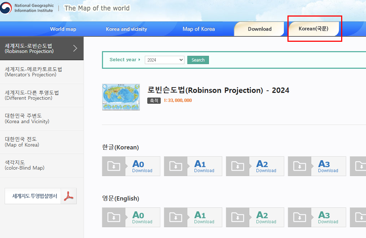Switch to the Download tab
Screen dimensions: 366x238
pyautogui.click(x=260, y=29)
